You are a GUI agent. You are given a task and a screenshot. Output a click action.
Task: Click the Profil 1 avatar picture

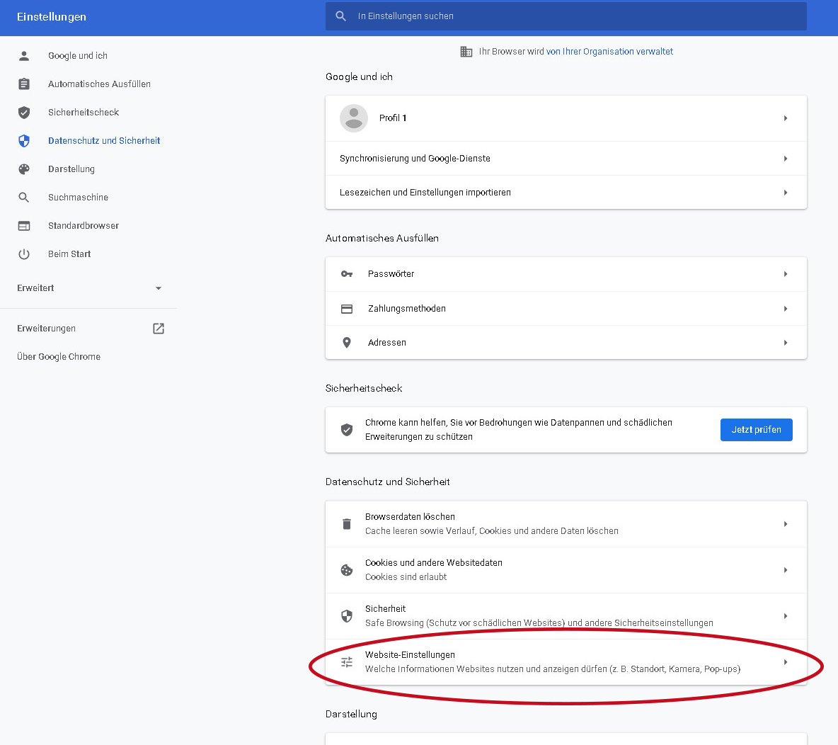354,118
